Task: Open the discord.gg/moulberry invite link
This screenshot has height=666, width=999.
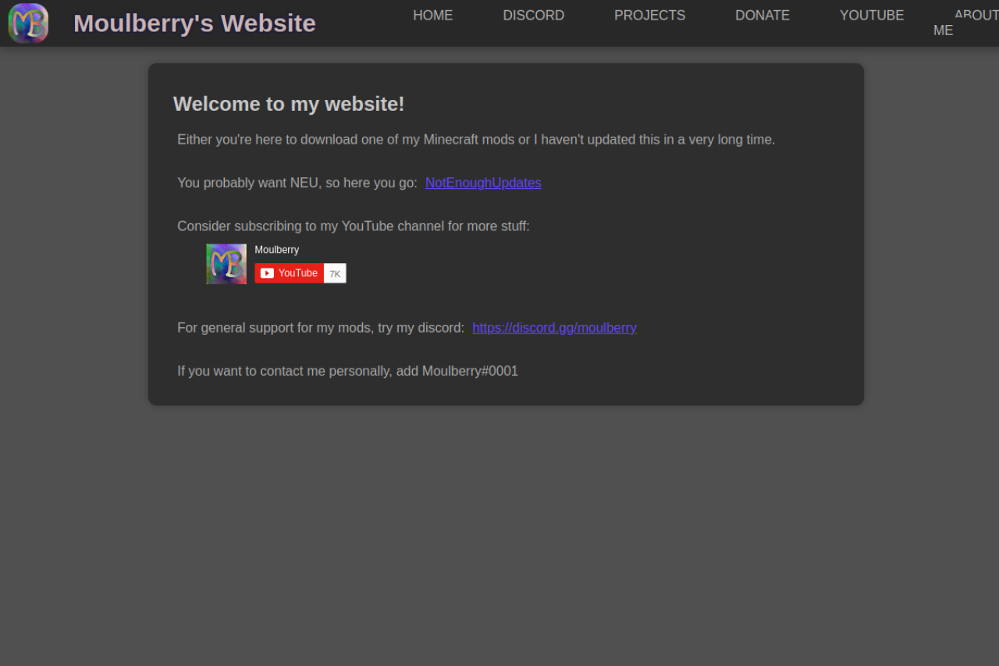Action: (554, 328)
